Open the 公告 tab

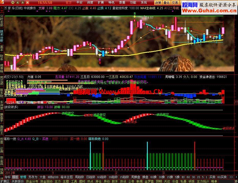[x=131, y=181]
